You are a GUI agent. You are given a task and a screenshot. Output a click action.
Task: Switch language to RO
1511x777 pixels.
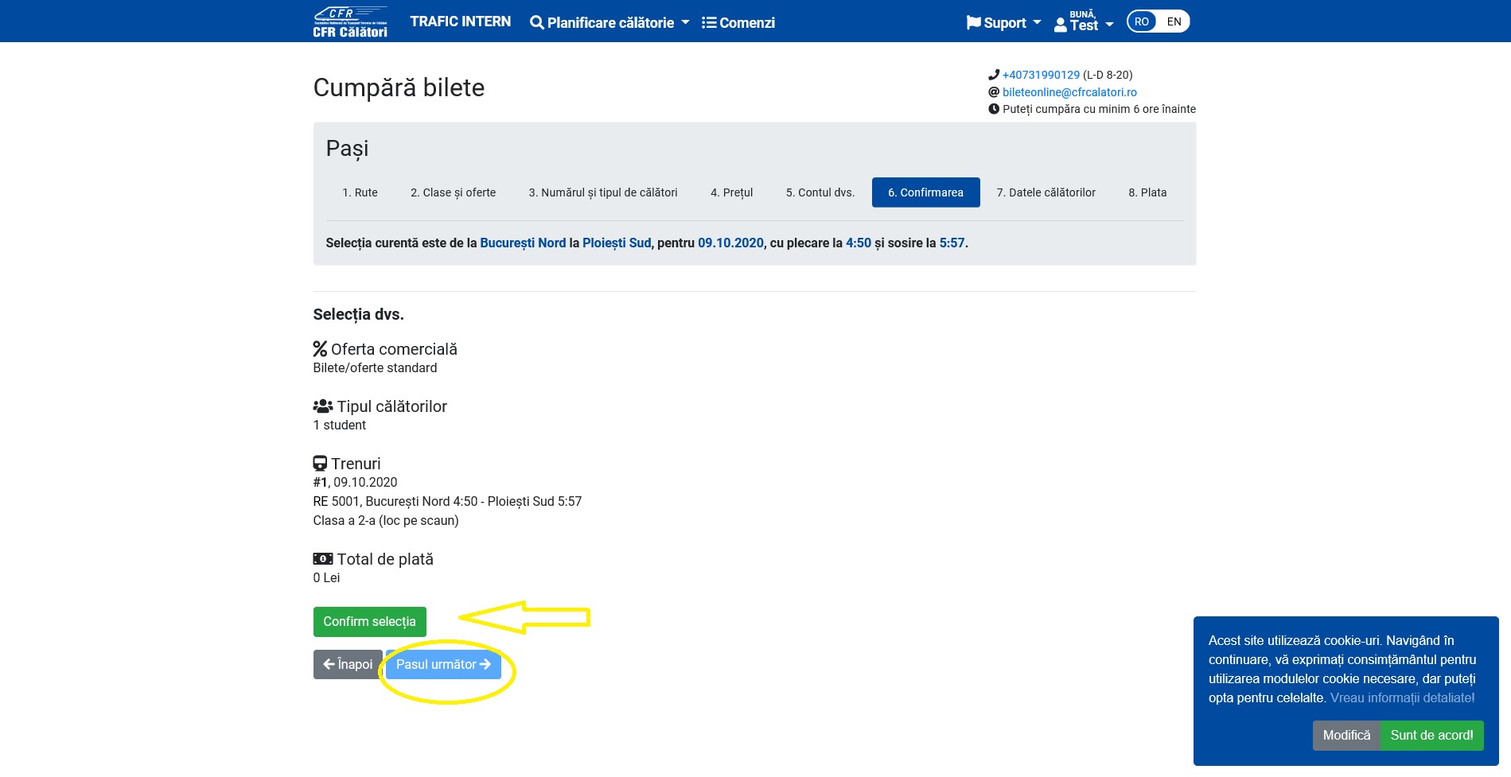1142,21
